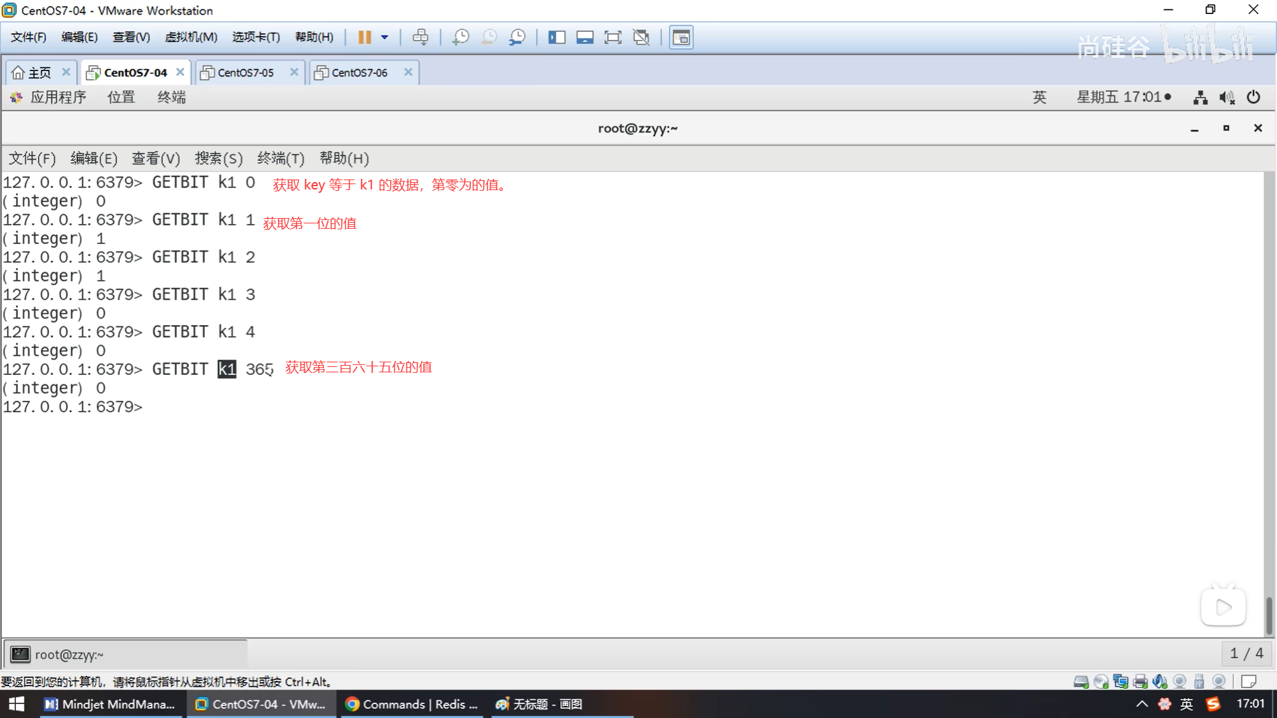The width and height of the screenshot is (1277, 718).
Task: Close the CentOS7-06 tab
Action: coord(408,72)
